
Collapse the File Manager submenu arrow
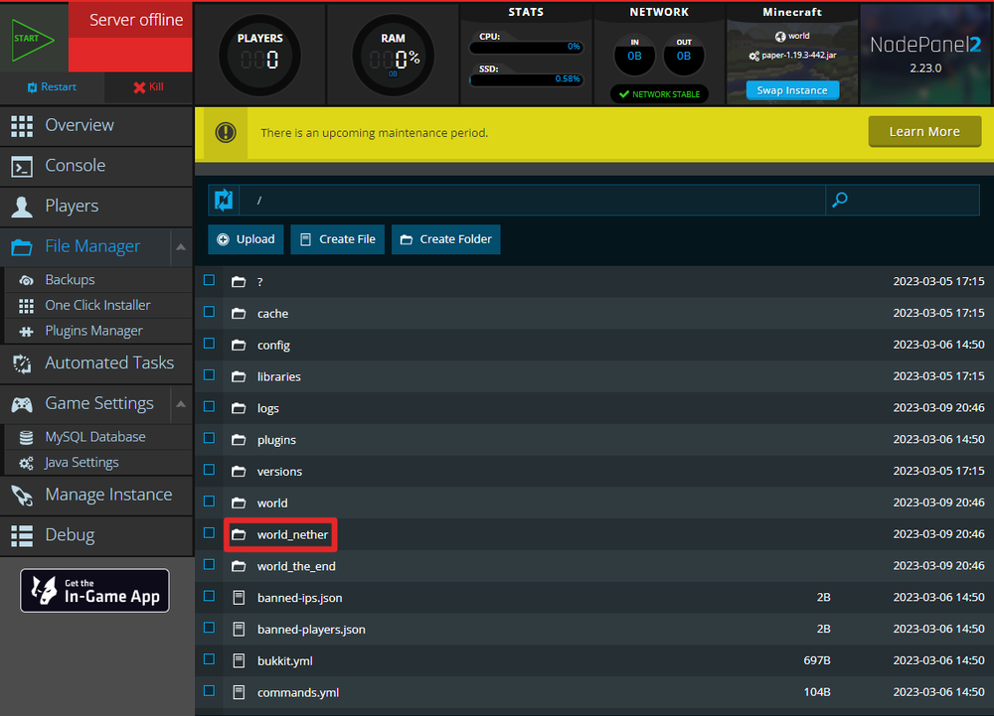(180, 246)
